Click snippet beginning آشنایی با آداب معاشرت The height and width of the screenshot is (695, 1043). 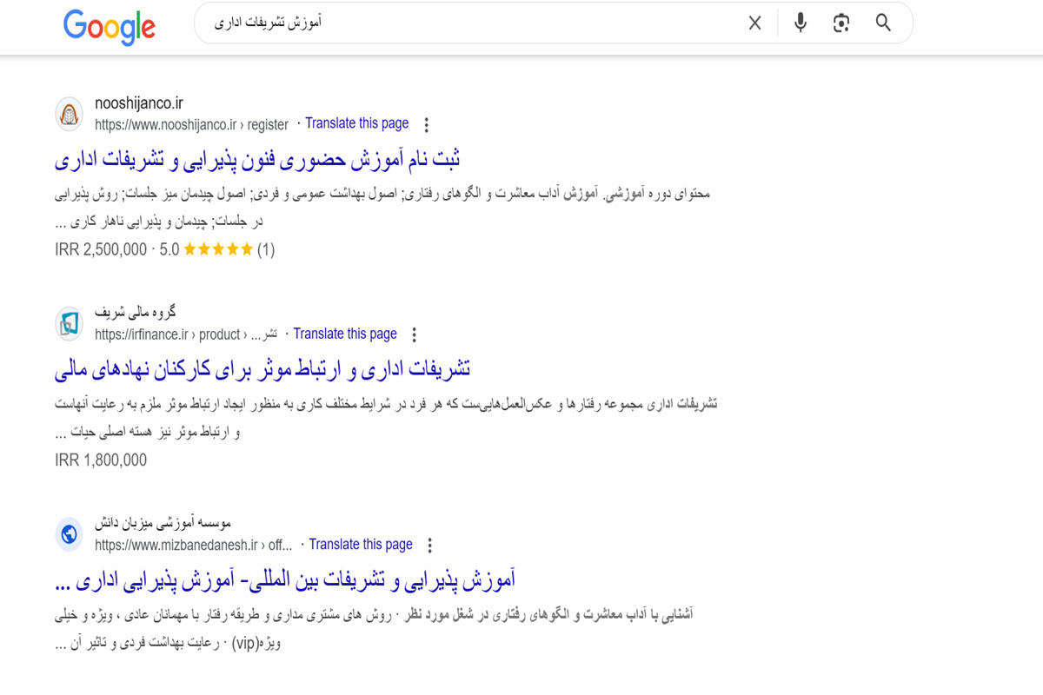click(374, 629)
